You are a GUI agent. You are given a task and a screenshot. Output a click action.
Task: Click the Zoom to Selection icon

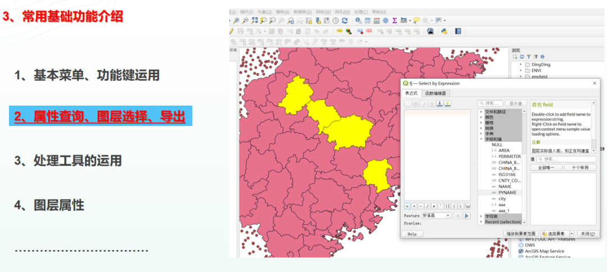point(263,20)
